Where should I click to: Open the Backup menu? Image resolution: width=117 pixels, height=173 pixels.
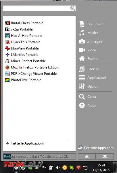(89, 69)
